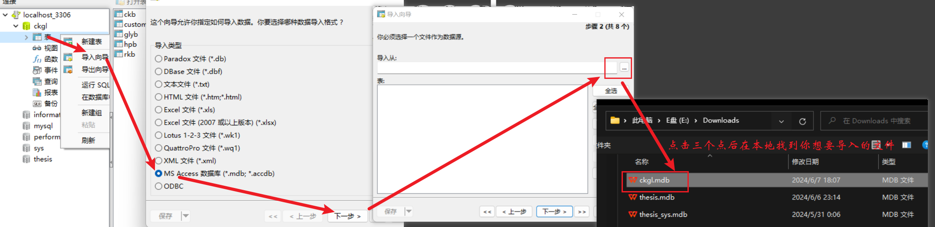Select MS Access database radio option

coord(159,173)
